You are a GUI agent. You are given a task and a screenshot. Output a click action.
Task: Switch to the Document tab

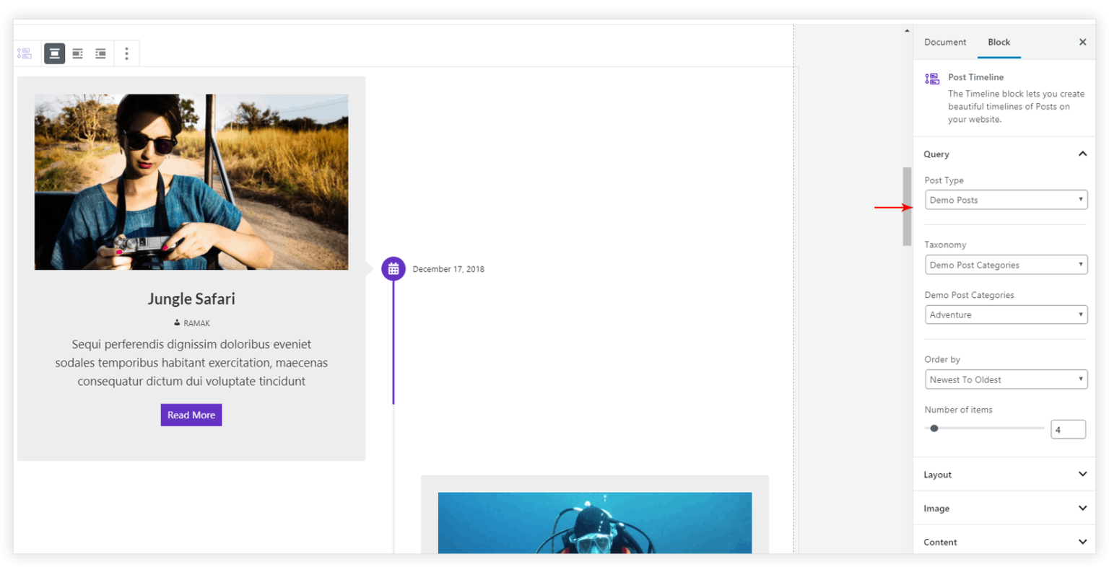[945, 42]
